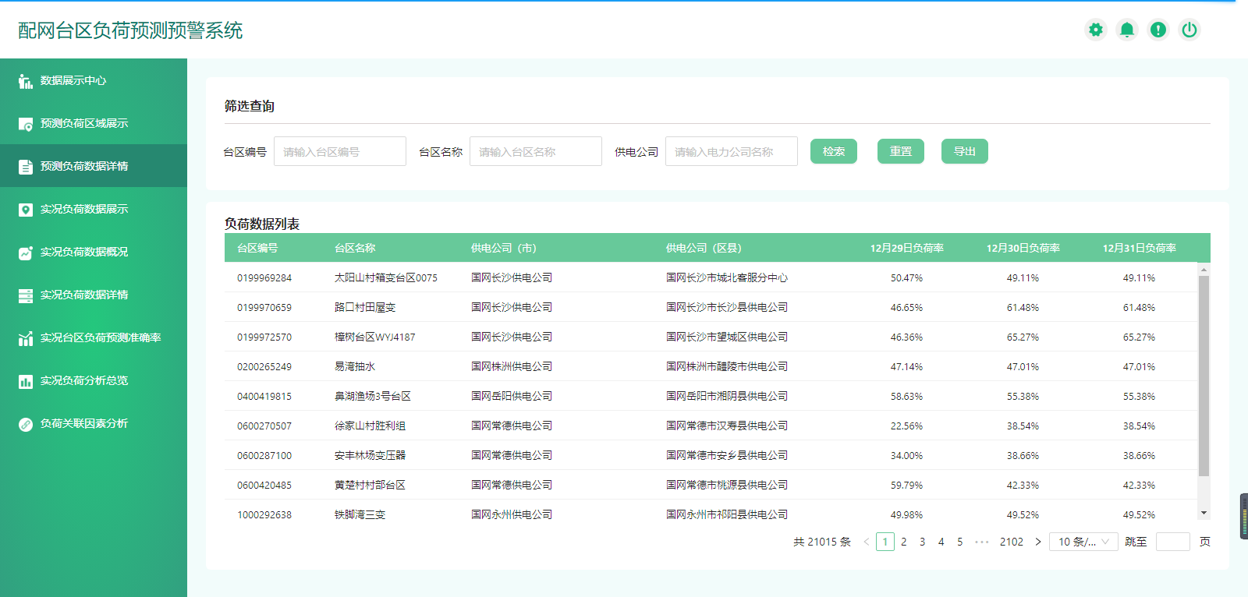Click the 59.79% load rate value
The image size is (1248, 597).
click(907, 485)
